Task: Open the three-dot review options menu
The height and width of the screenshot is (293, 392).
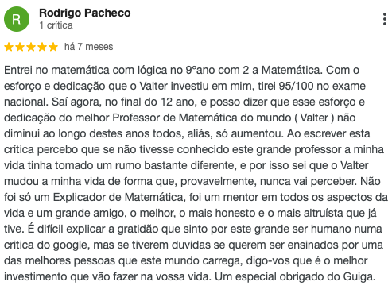Action: (x=385, y=19)
